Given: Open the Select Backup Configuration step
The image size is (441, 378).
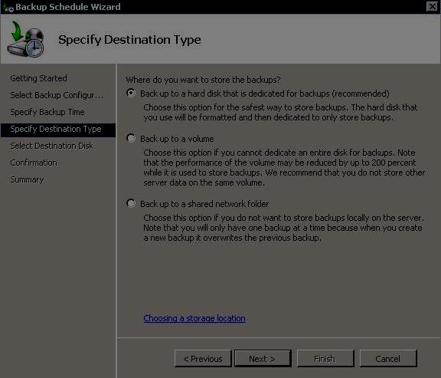Looking at the screenshot, I should click(57, 95).
